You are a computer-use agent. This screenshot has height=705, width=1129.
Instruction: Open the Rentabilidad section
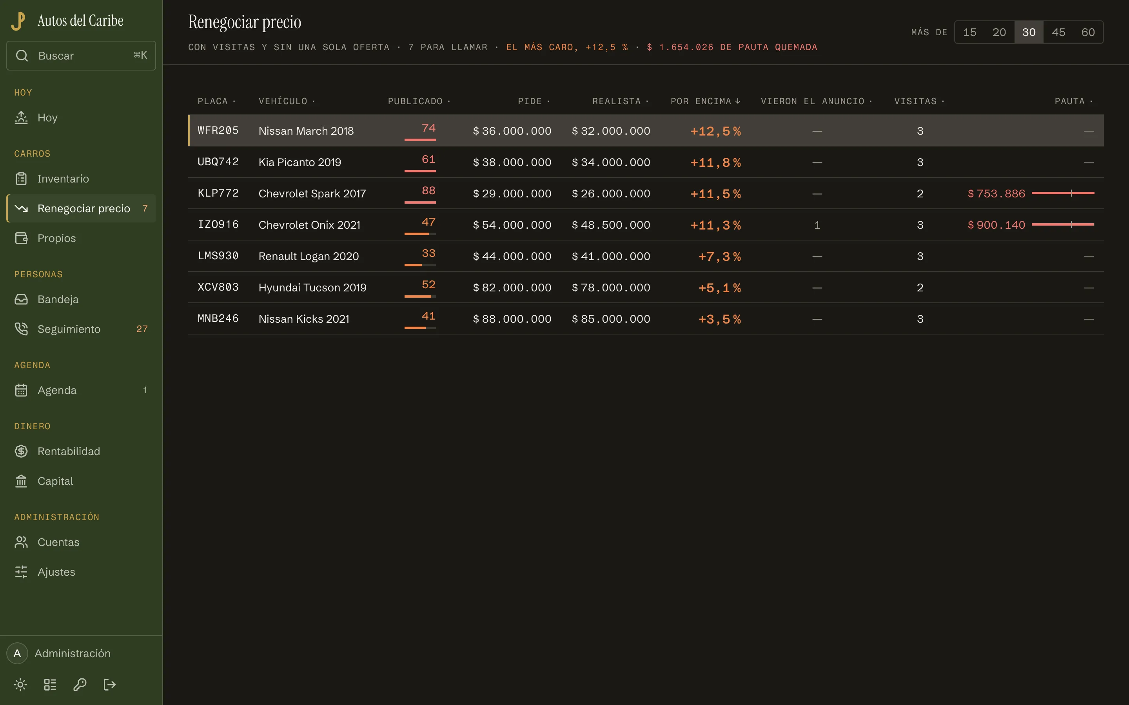click(x=81, y=451)
